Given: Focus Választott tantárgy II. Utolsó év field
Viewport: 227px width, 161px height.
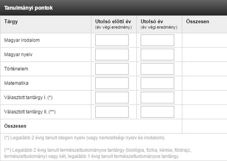Looking at the screenshot, I should pos(157,112).
